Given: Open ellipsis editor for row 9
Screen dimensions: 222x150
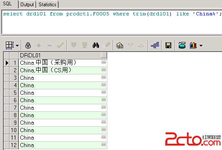Looking at the screenshot, I should coord(104,122).
